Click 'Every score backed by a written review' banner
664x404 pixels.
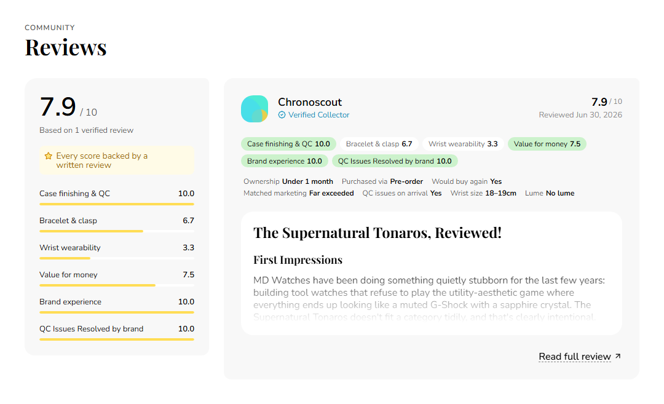click(x=116, y=160)
